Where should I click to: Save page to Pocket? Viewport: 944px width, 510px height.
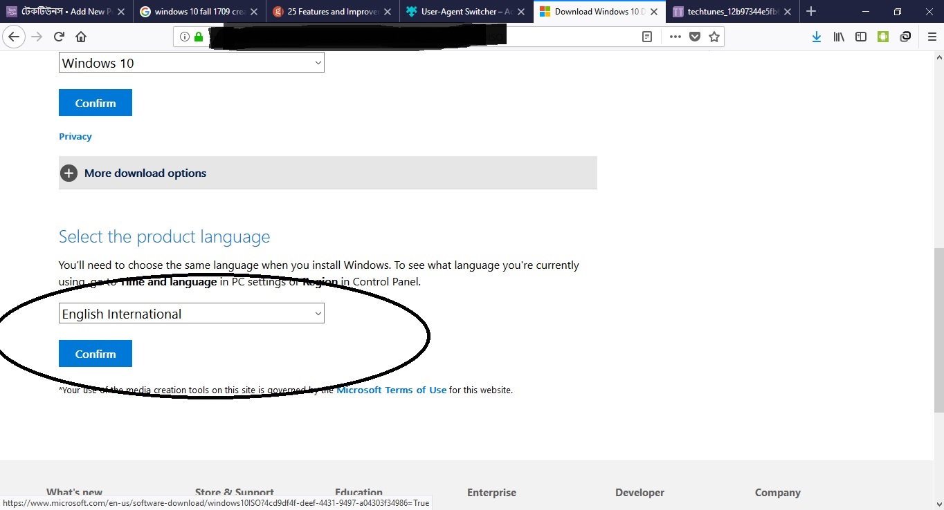pos(695,37)
